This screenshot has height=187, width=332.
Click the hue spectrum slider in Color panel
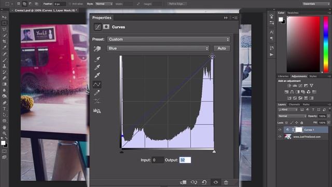coord(326,44)
